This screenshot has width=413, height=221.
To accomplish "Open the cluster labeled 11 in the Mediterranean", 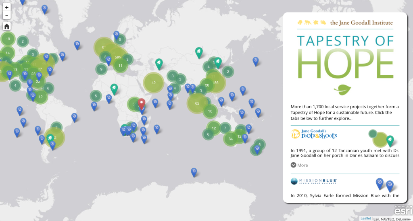I will [120, 66].
